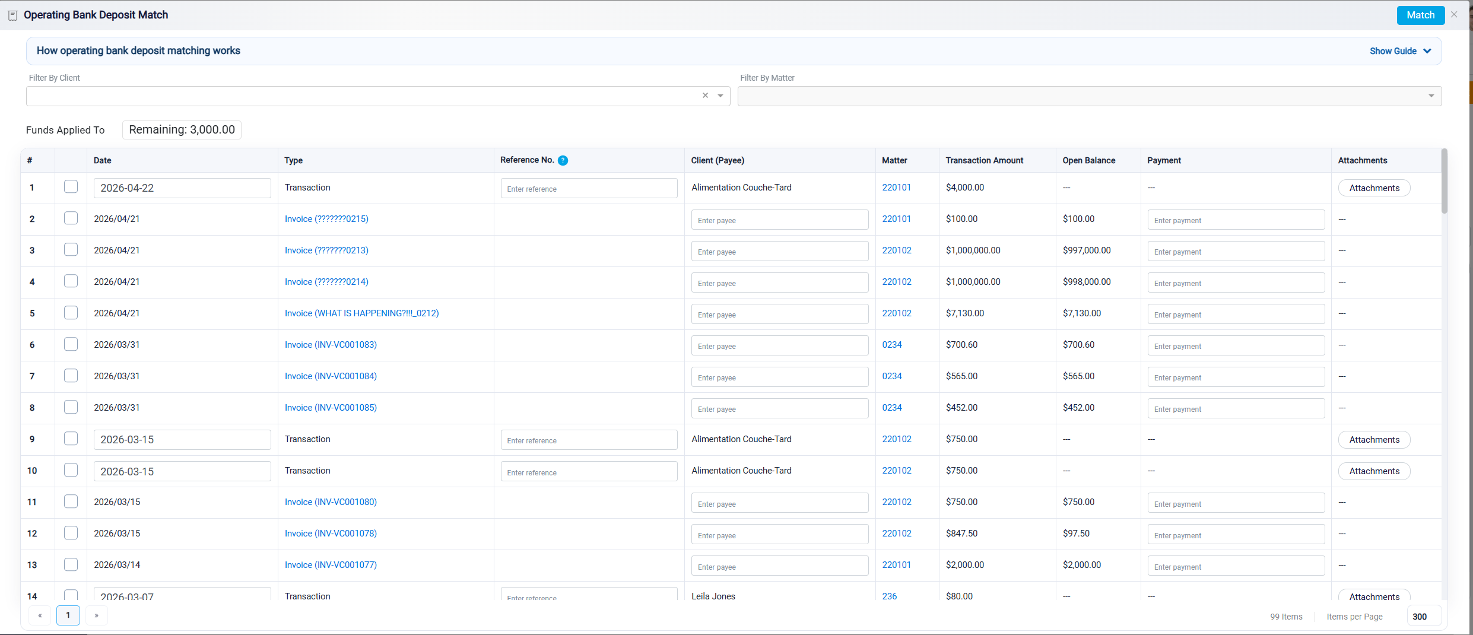Viewport: 1473px width, 635px height.
Task: Open Attachments for row 1
Action: point(1374,188)
